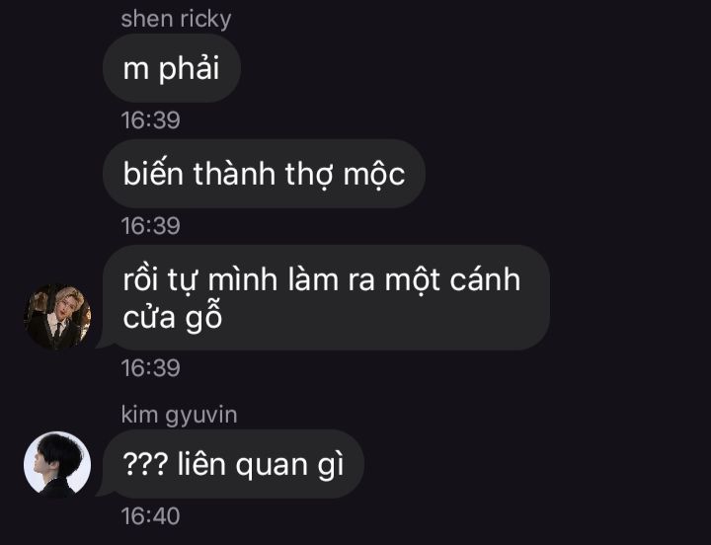The image size is (711, 545).
Task: Click the words 'rồi tự mình' in the third message
Action: pyautogui.click(x=199, y=280)
